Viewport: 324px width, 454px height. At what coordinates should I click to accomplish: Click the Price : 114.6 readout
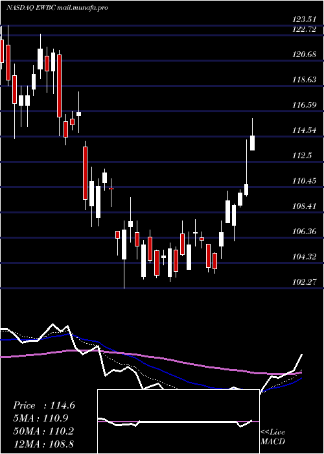pos(44,405)
